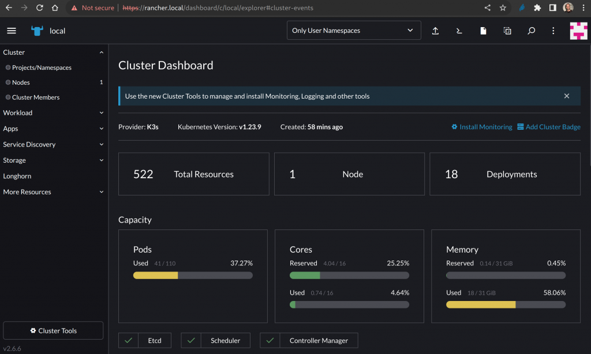Open the hamburger navigation menu
Image resolution: width=591 pixels, height=354 pixels.
coord(12,31)
